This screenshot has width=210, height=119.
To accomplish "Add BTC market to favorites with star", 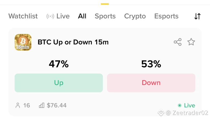I will [x=191, y=42].
